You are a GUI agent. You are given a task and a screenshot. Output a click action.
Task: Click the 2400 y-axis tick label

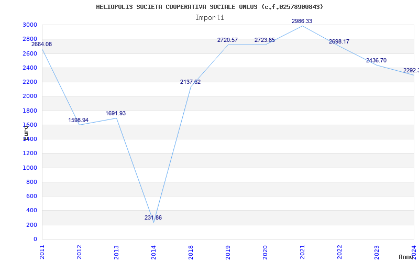pyautogui.click(x=30, y=68)
